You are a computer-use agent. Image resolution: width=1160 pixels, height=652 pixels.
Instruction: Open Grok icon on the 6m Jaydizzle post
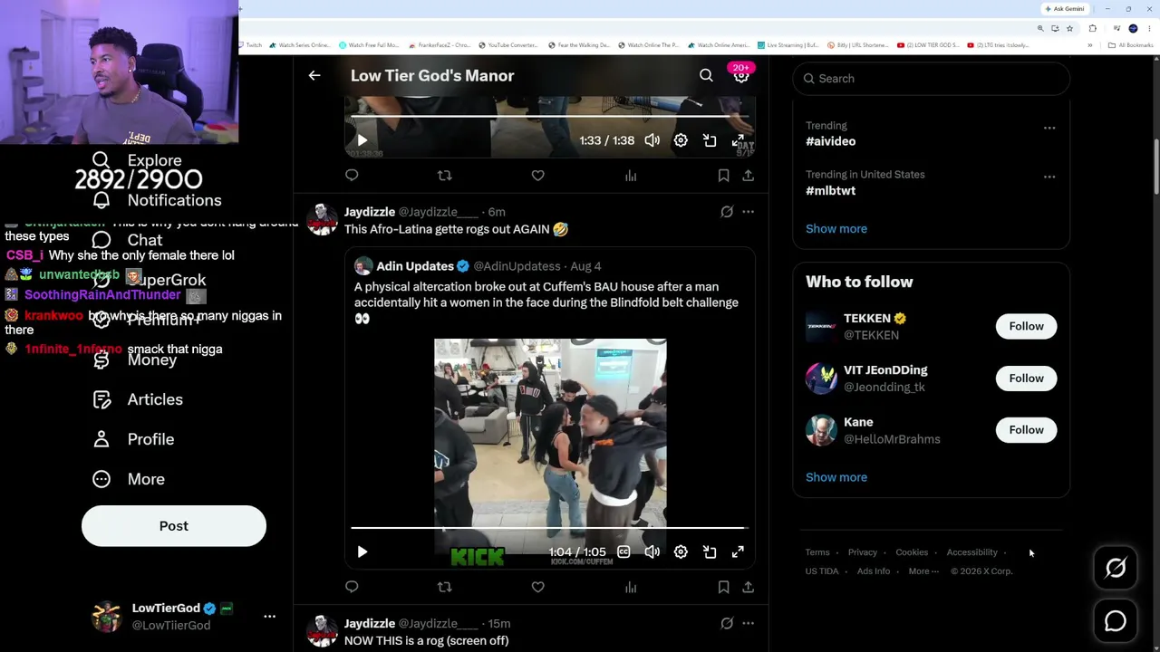727,212
